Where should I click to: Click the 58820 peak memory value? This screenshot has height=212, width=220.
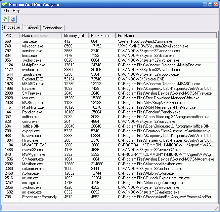96,136
